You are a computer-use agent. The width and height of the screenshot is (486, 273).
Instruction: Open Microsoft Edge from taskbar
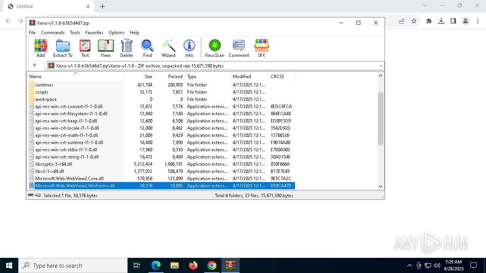[x=156, y=265]
